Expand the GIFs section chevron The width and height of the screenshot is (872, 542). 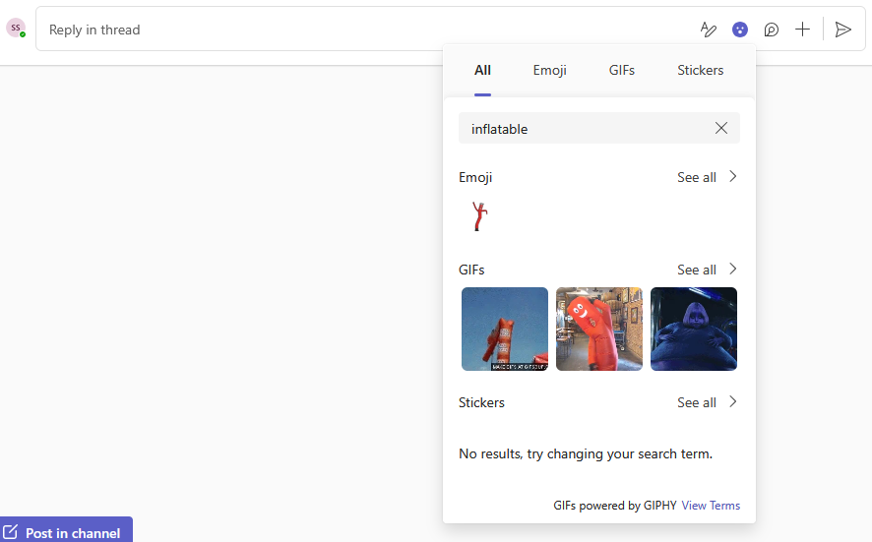click(x=732, y=270)
